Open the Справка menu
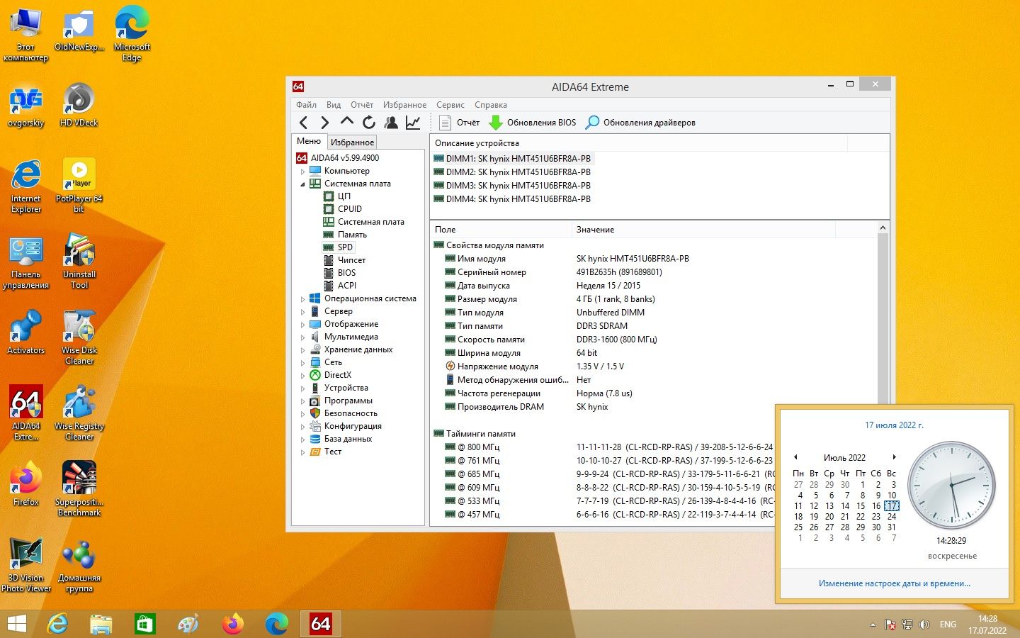This screenshot has width=1020, height=638. [491, 105]
